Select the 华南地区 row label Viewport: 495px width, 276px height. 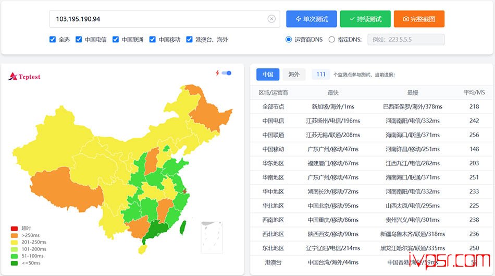[x=273, y=178]
